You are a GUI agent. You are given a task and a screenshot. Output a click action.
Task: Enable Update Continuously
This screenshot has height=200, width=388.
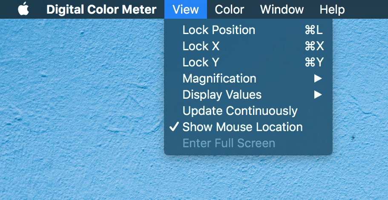coord(248,111)
